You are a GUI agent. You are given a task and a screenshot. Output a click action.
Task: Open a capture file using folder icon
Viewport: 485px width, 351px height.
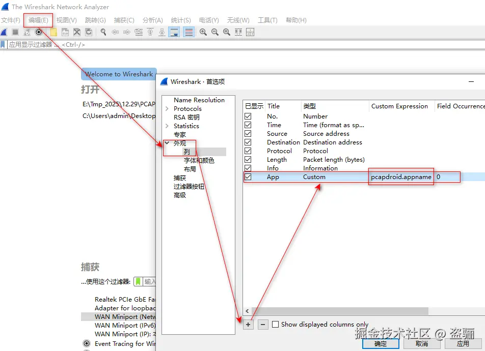point(53,32)
